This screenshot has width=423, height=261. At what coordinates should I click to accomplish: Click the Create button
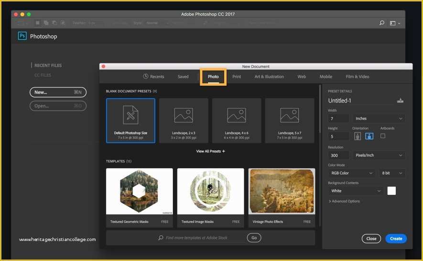[396, 239]
